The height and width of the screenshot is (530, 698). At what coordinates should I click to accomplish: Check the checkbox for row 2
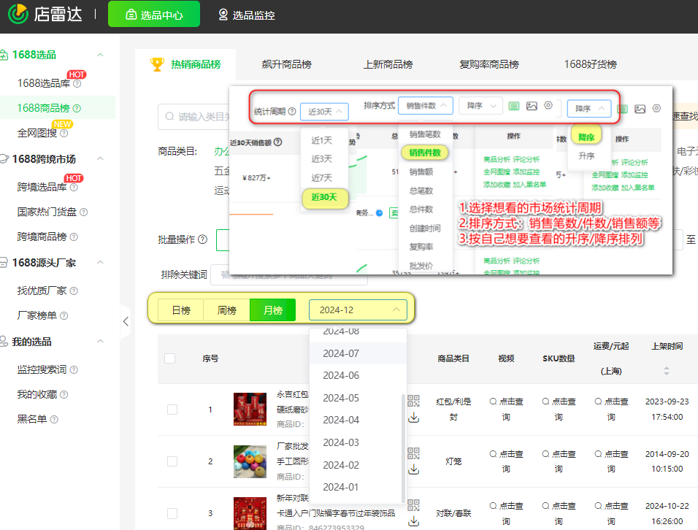coord(172,461)
